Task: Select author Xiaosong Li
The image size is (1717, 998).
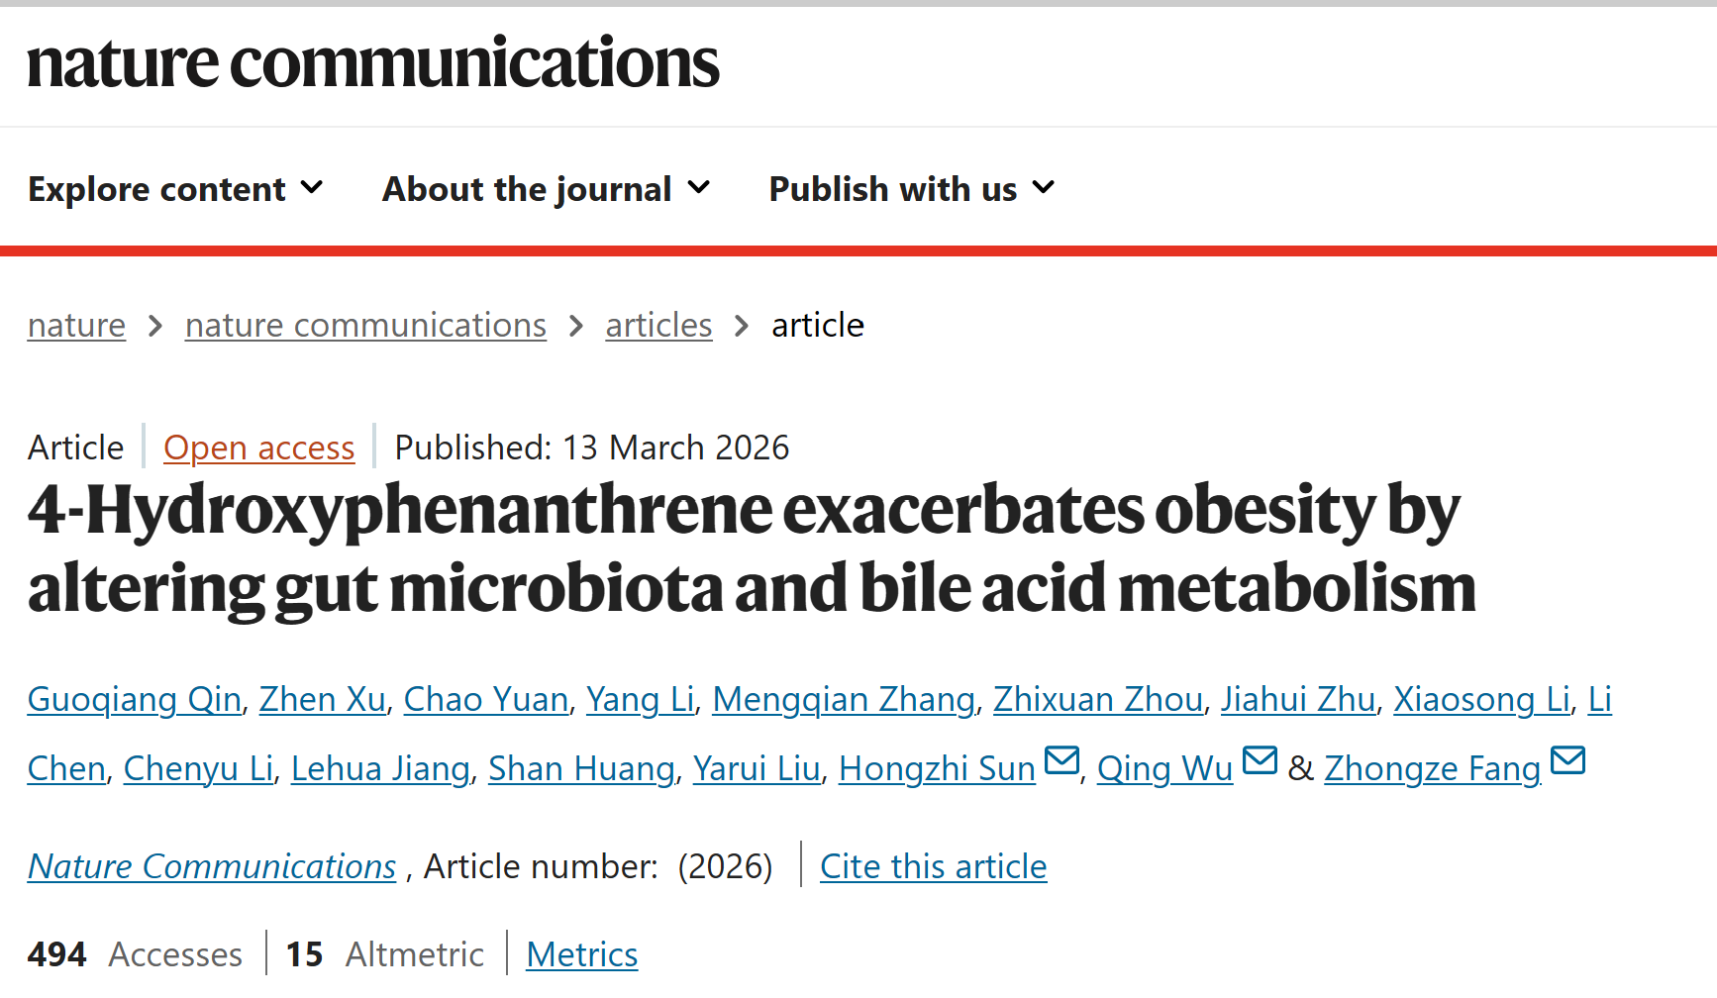Action: coord(1481,699)
